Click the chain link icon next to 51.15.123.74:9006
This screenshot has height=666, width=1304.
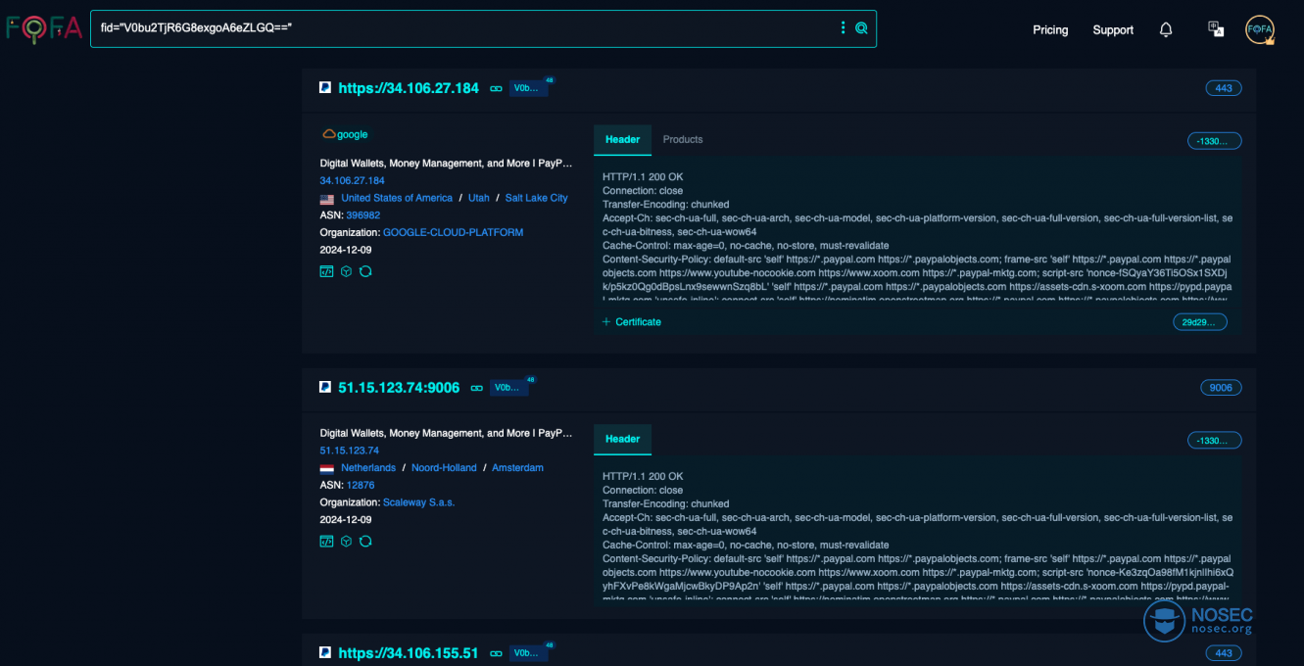coord(476,388)
